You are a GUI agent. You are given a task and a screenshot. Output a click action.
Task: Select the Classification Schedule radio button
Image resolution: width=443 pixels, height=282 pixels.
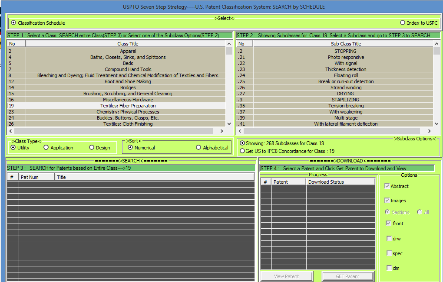pyautogui.click(x=13, y=23)
